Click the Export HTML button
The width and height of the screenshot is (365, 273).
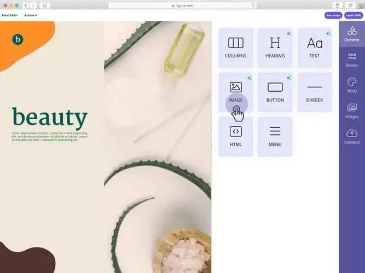tap(354, 15)
